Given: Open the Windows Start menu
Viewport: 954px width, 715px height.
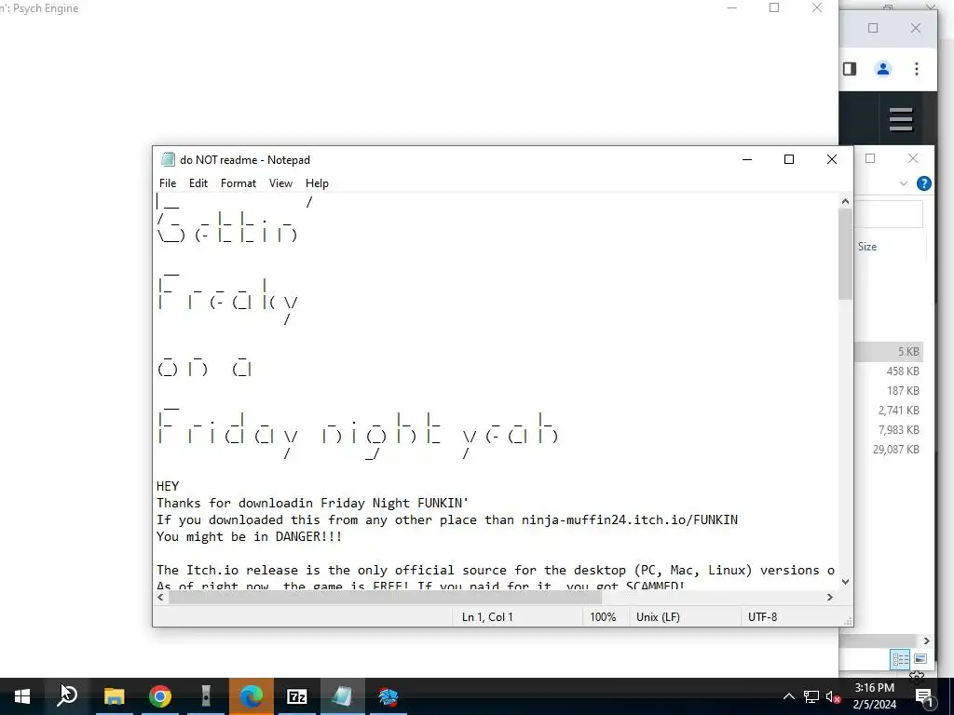Looking at the screenshot, I should tap(22, 696).
